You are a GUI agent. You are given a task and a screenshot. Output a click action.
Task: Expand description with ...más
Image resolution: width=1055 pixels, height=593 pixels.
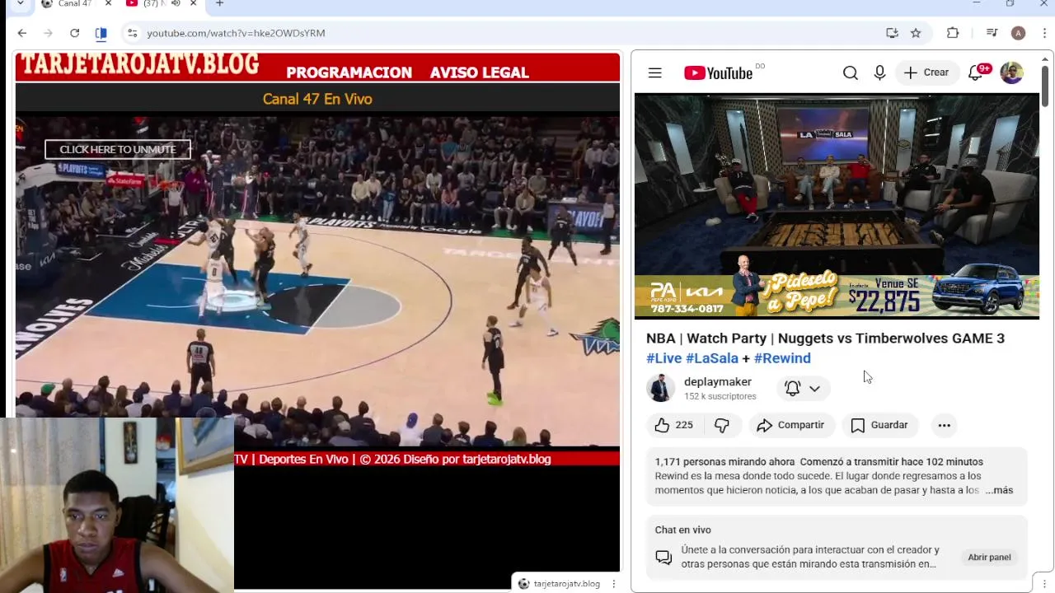point(998,490)
